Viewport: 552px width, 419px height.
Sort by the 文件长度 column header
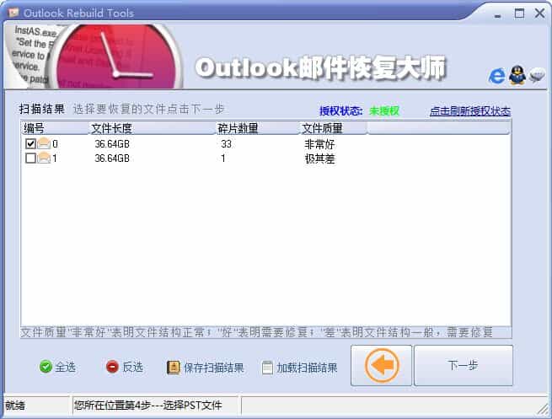152,128
